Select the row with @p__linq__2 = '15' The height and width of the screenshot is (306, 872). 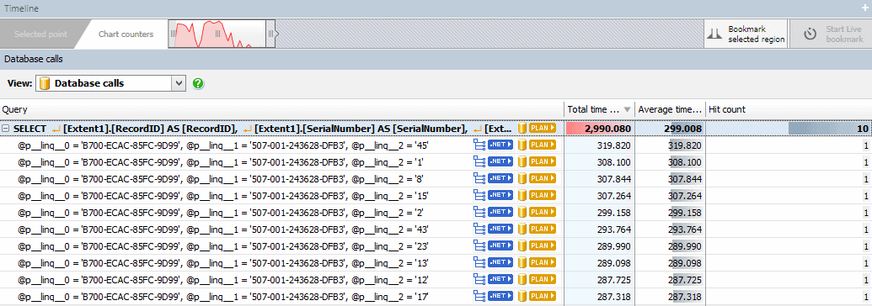(x=436, y=195)
